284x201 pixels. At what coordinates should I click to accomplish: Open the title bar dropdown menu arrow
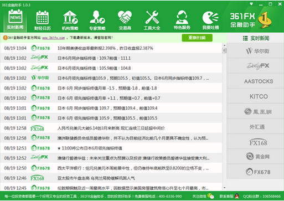tap(251, 4)
